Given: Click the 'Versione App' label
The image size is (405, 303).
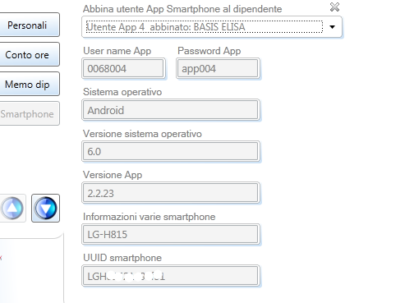Looking at the screenshot, I should pos(113,175).
